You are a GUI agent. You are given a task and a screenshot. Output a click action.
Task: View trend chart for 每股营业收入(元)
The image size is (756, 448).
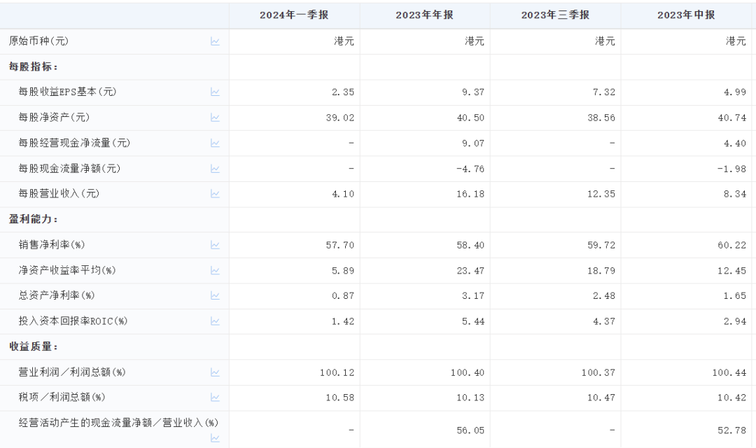[x=215, y=194]
